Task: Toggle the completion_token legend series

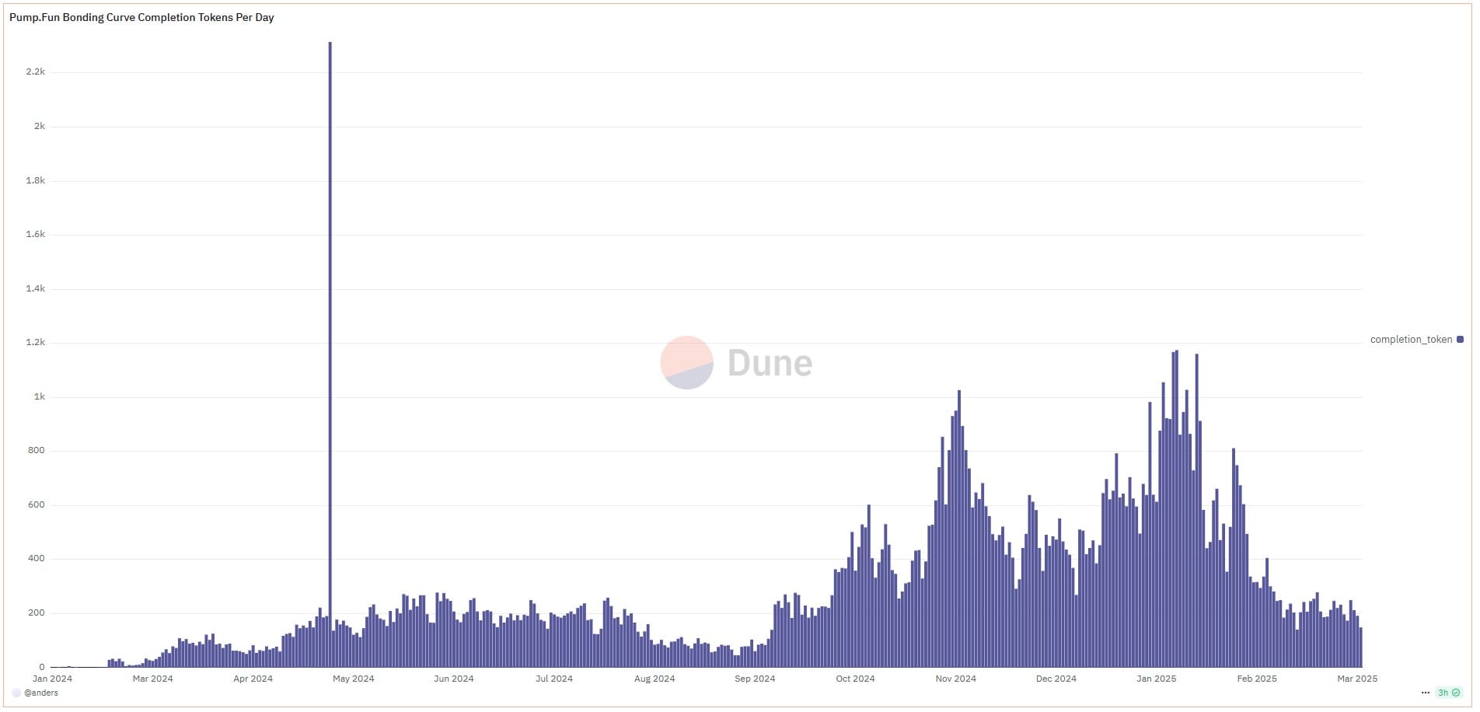Action: point(1416,340)
